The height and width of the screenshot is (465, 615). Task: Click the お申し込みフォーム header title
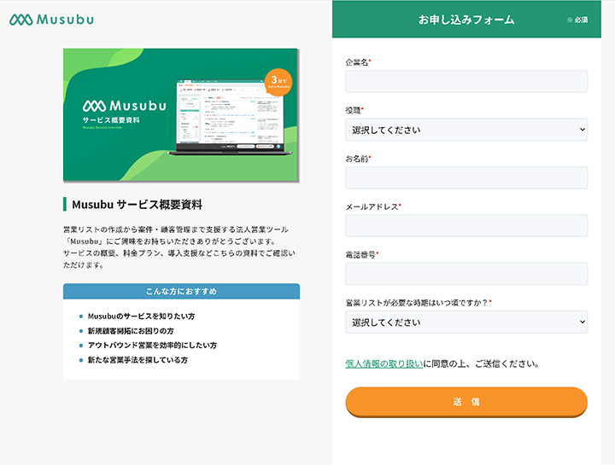[466, 20]
